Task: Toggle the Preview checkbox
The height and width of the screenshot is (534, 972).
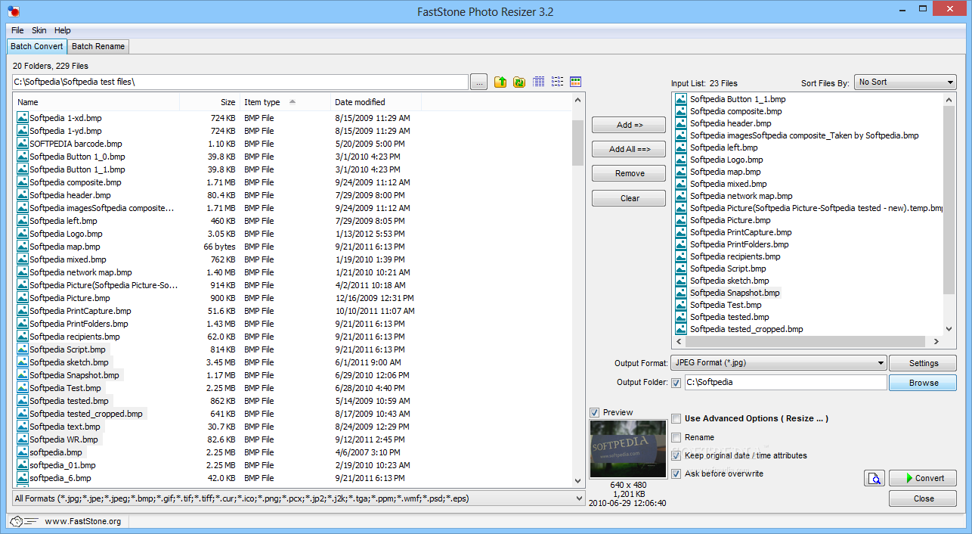Action: (595, 412)
